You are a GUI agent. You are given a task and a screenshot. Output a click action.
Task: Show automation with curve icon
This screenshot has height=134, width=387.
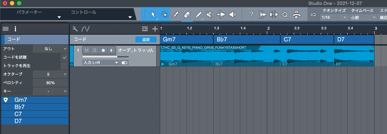pyautogui.click(x=85, y=29)
